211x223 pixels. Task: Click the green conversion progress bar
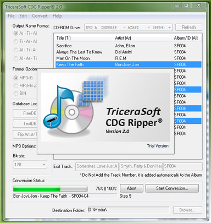click(x=50, y=189)
